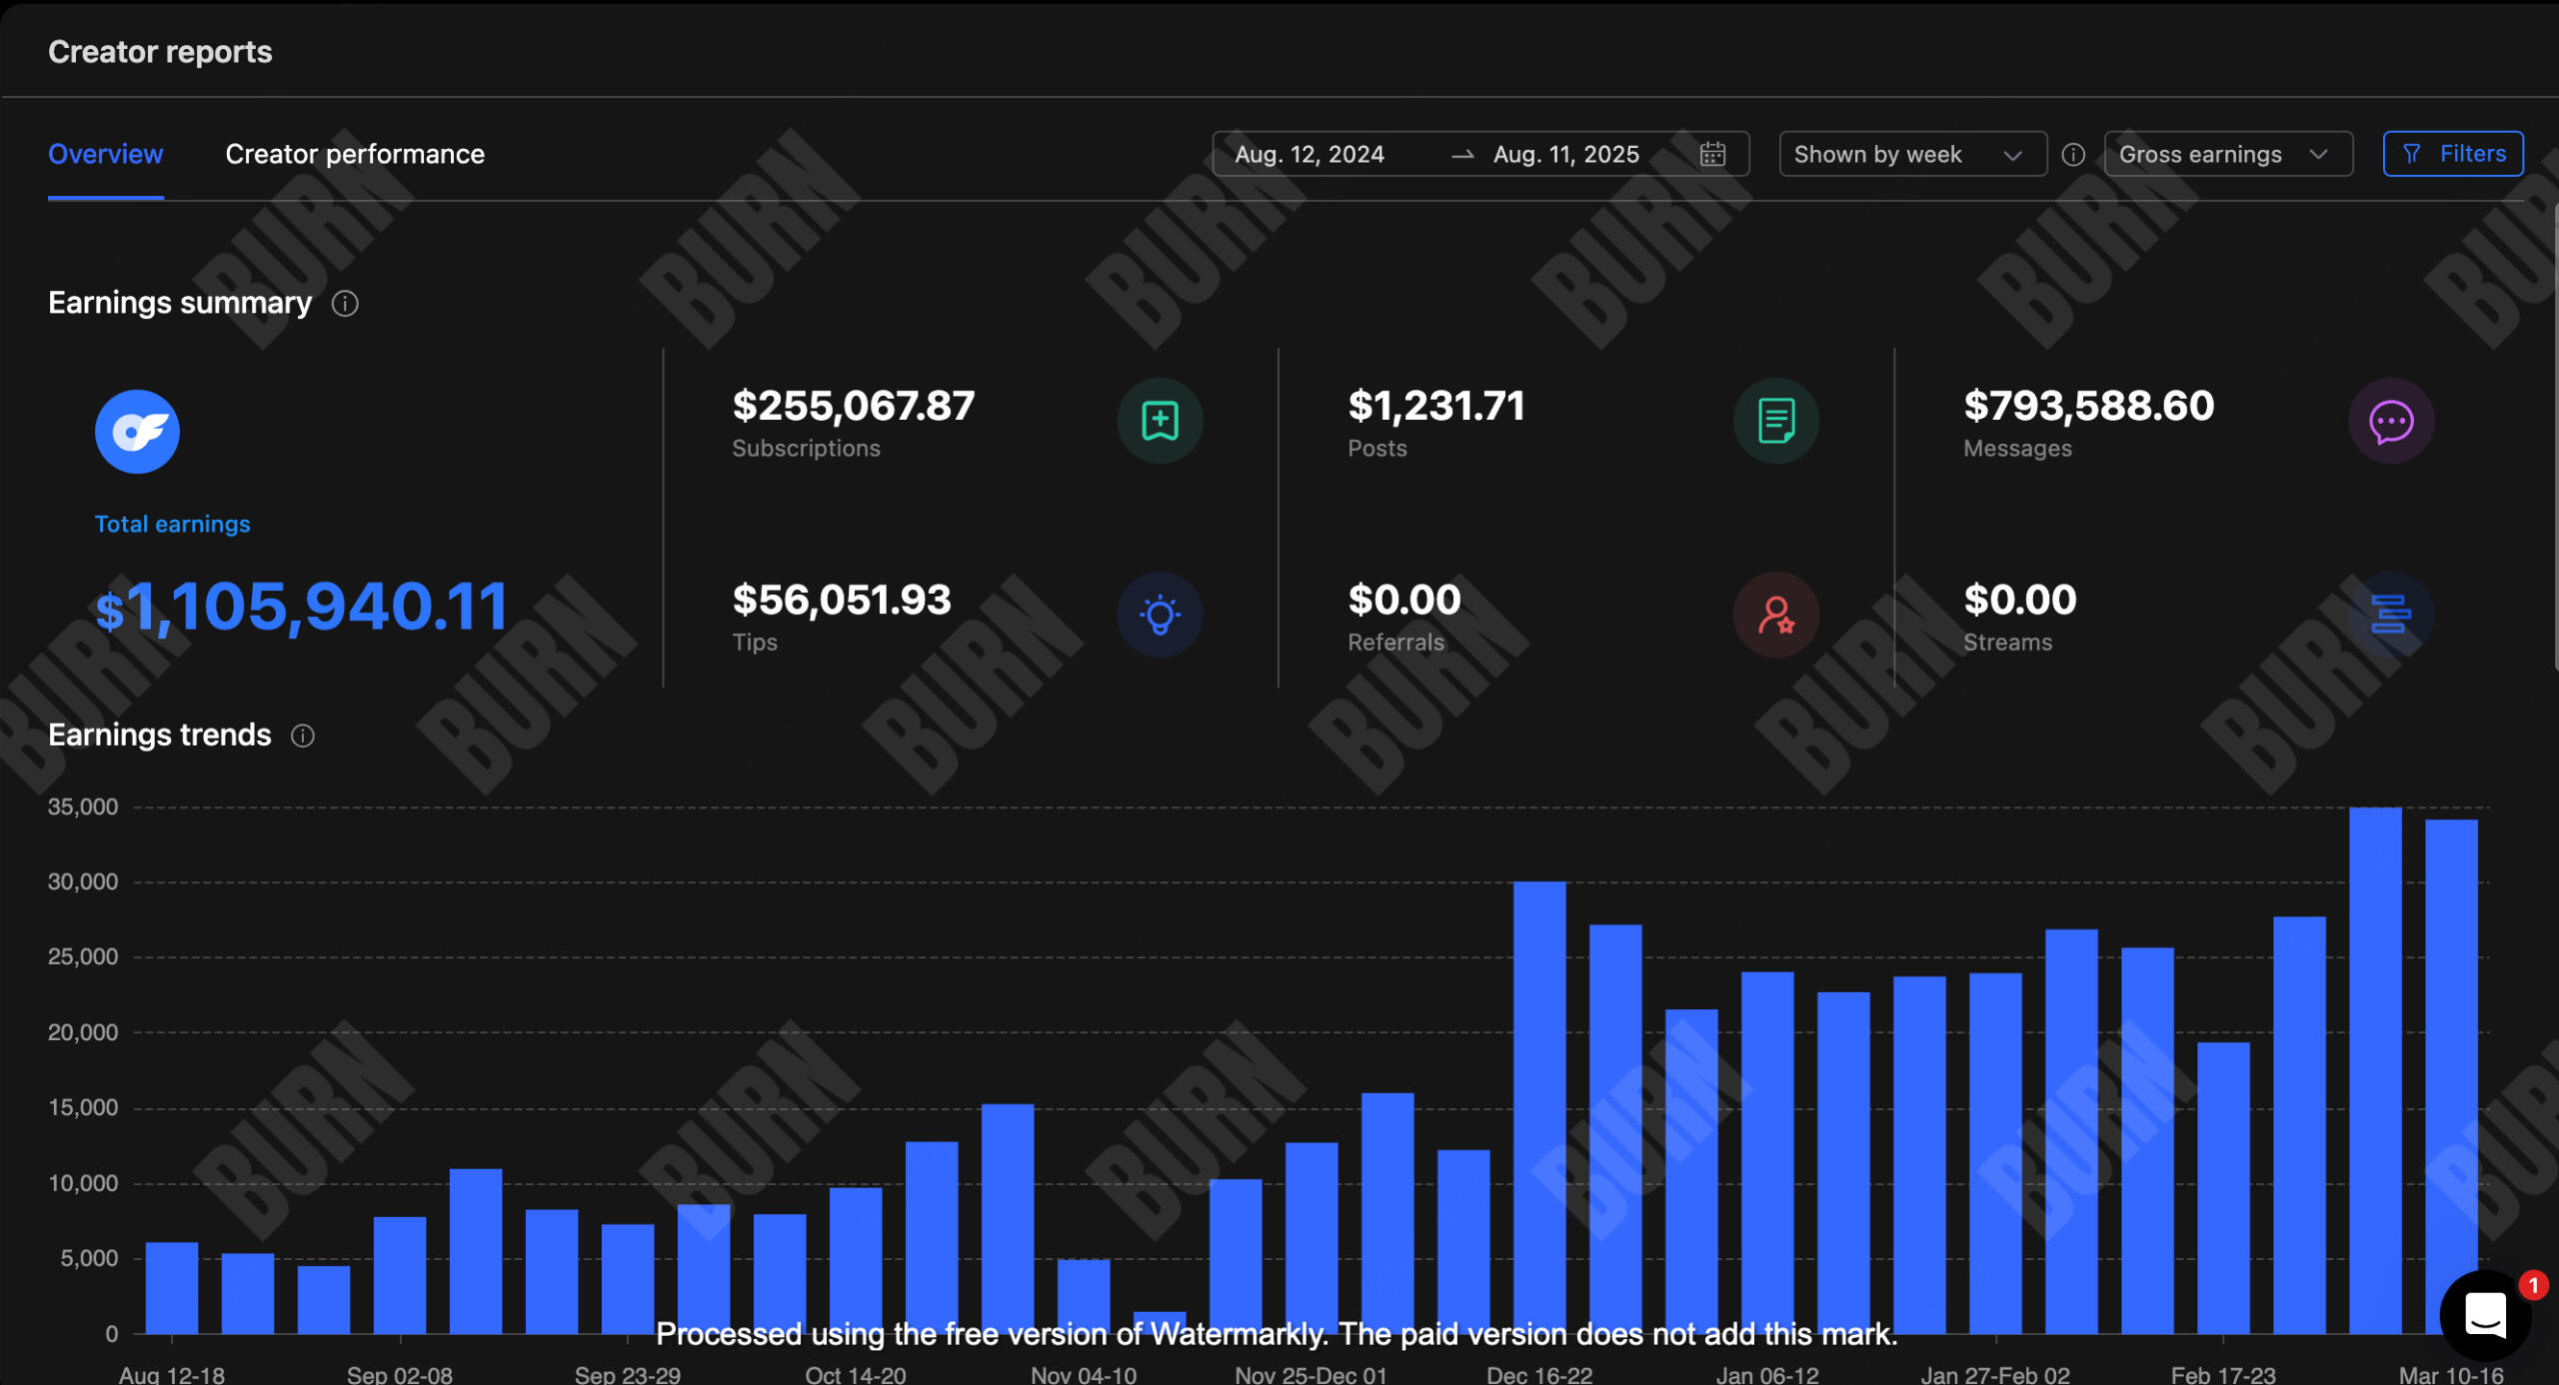Image resolution: width=2559 pixels, height=1385 pixels.
Task: Click the Total earnings logo icon
Action: [x=137, y=432]
